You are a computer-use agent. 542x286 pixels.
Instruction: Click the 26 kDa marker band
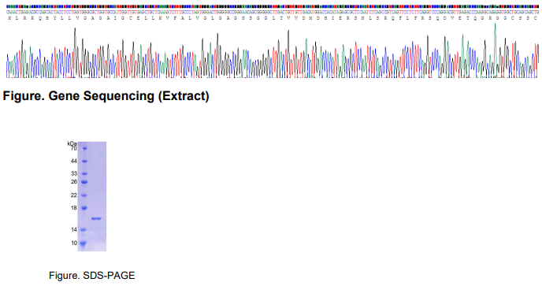click(84, 182)
